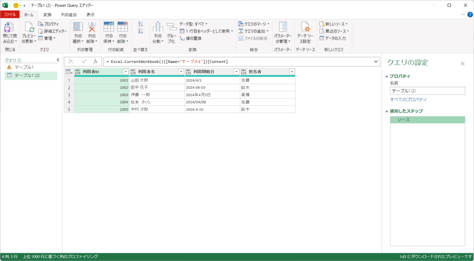The width and height of the screenshot is (474, 261).
Task: Open the 新しいソース dropdown
Action: [334, 24]
